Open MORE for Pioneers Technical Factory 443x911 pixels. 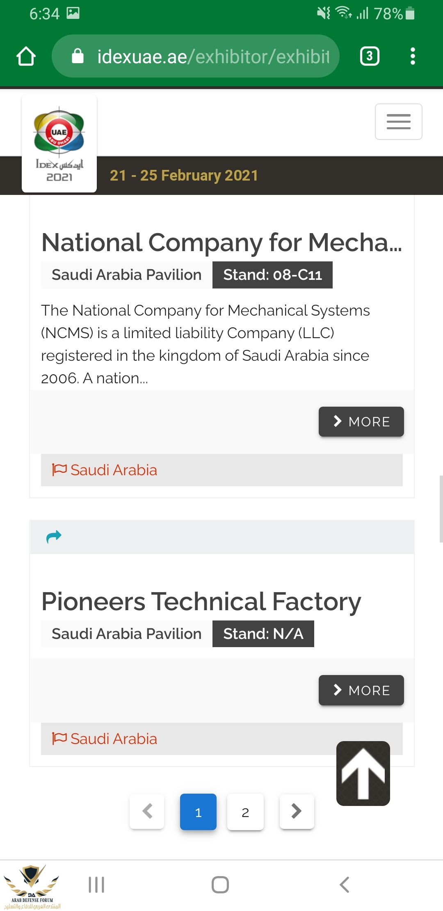click(x=361, y=690)
